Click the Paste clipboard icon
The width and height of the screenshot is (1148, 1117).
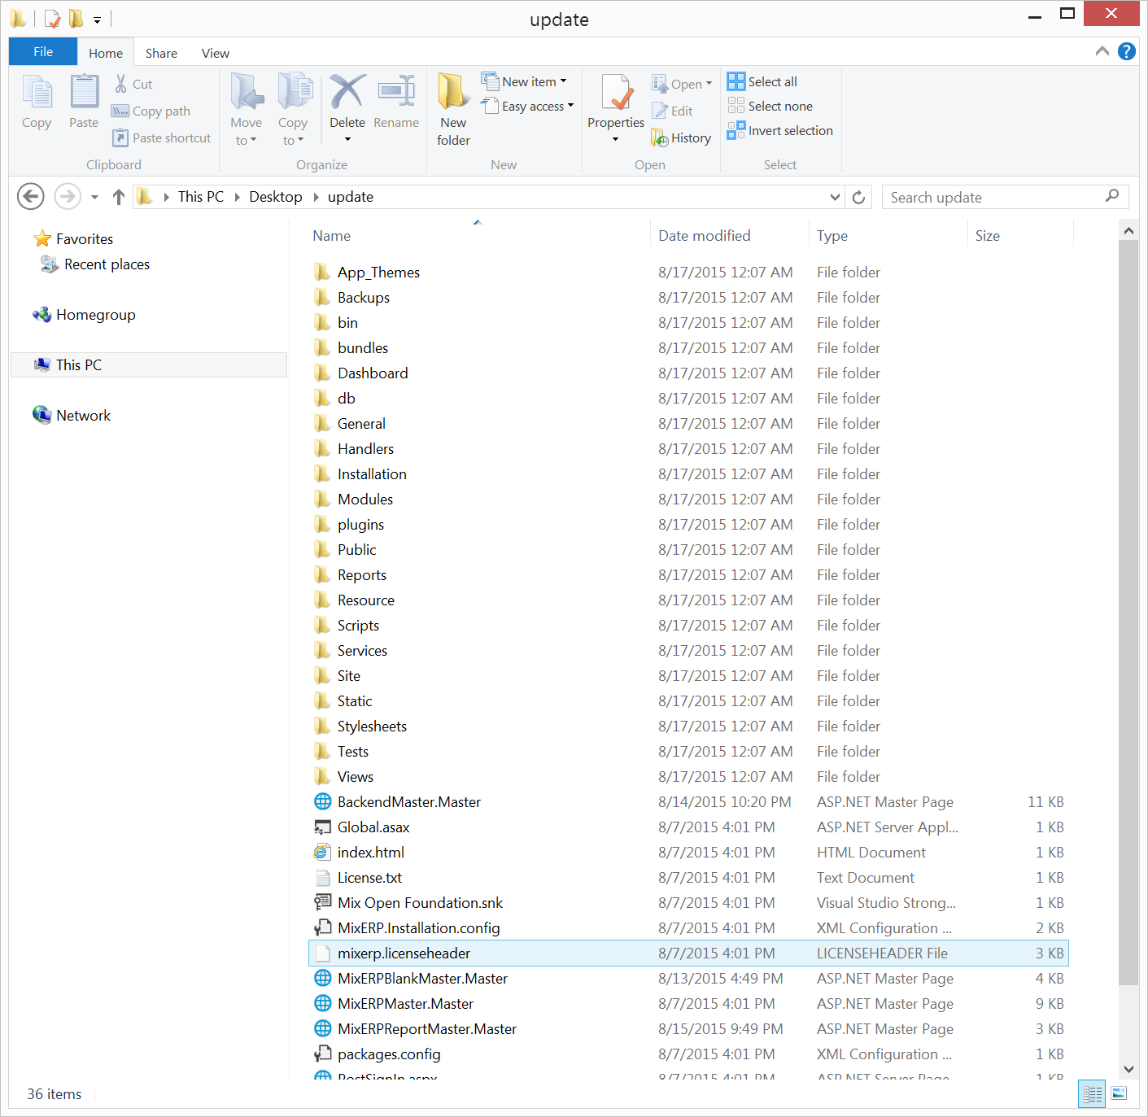[84, 91]
